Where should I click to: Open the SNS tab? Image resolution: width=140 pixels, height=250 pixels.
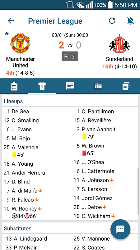point(126,86)
